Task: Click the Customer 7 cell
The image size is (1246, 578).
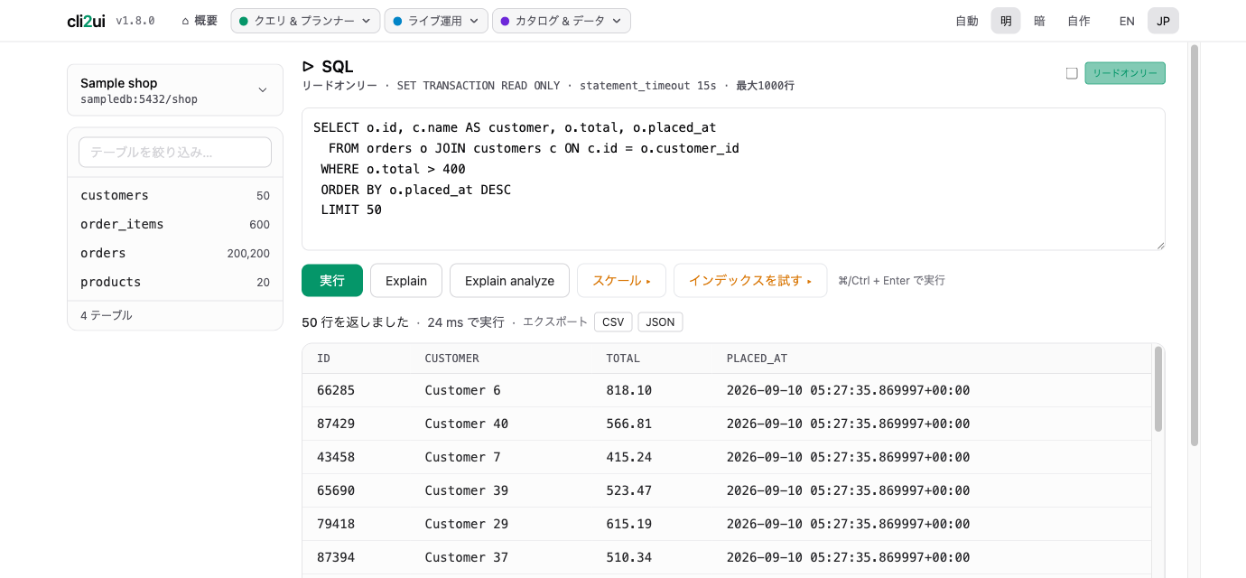Action: [463, 457]
